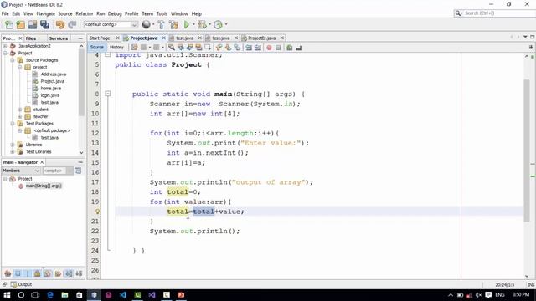Image resolution: width=536 pixels, height=301 pixels.
Task: Open Members dropdown in Navigator
Action: [x=21, y=171]
